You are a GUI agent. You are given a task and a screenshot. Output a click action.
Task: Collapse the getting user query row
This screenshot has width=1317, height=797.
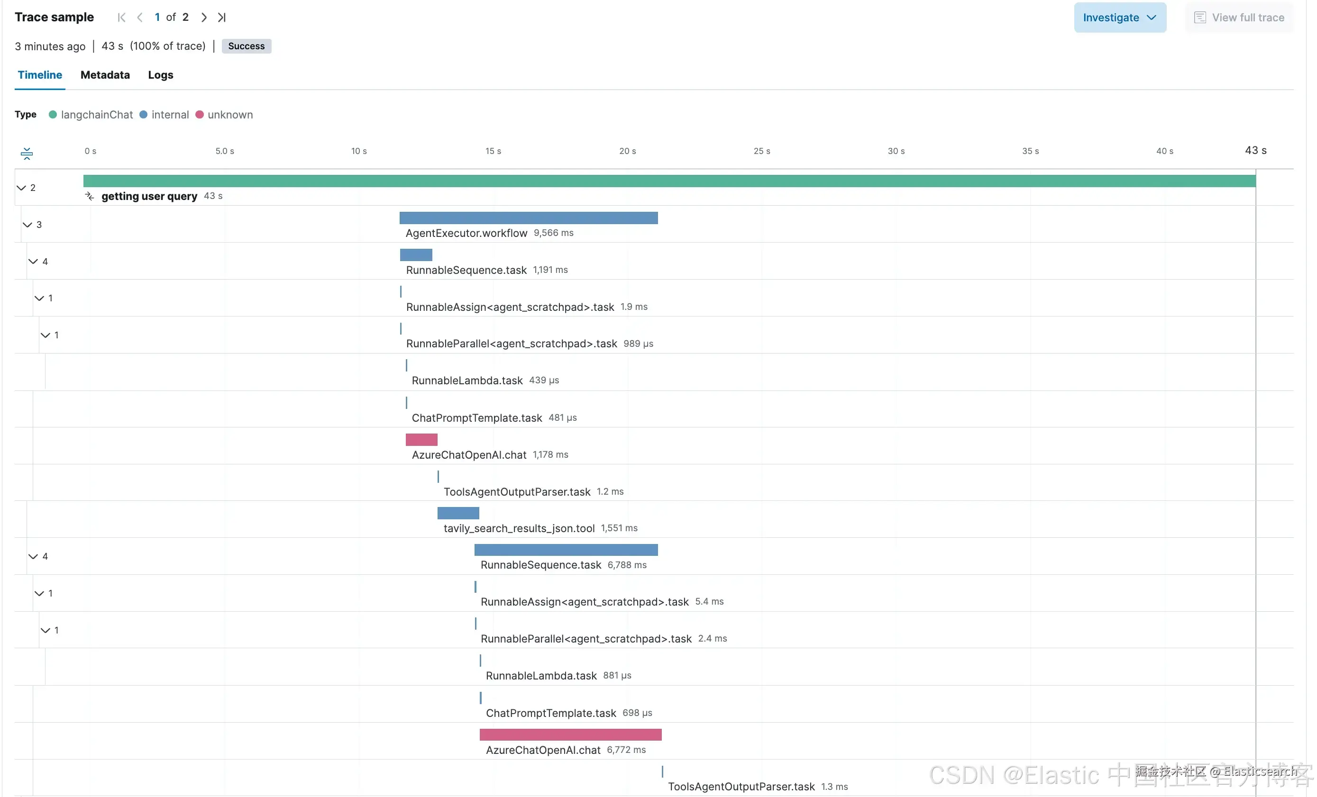(x=21, y=188)
